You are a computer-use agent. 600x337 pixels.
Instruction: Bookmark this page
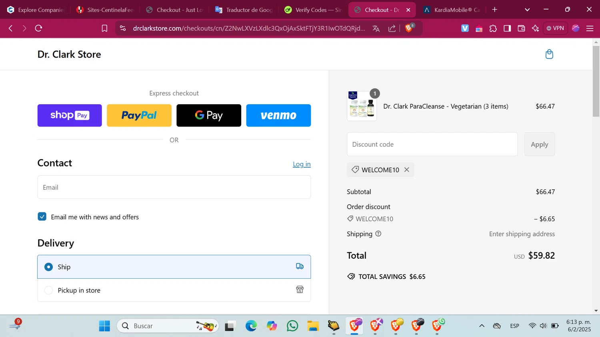pos(104,28)
